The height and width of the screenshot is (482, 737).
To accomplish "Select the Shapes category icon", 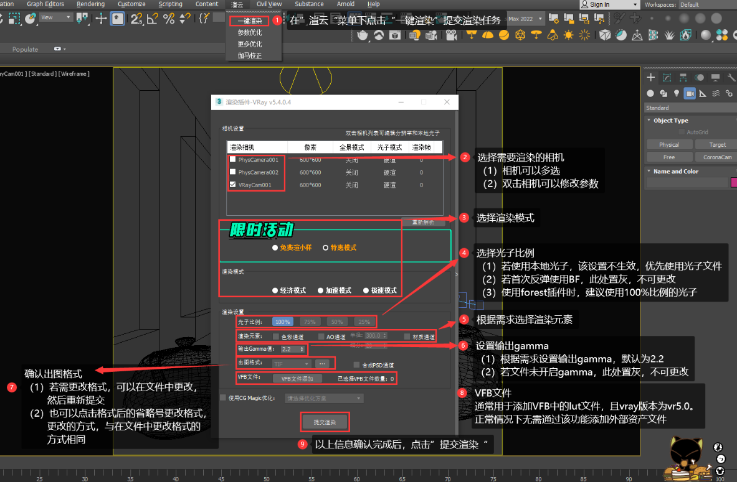I will click(x=663, y=93).
